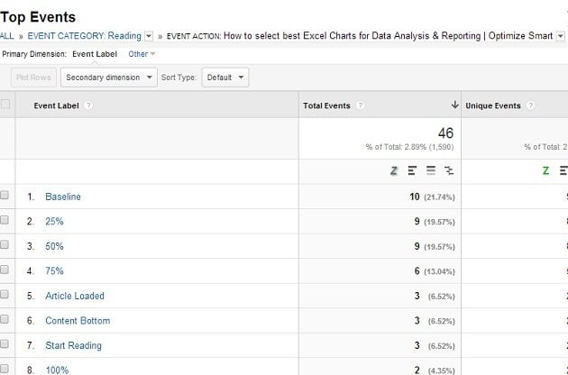Click the ALL breadcrumb link
The height and width of the screenshot is (375, 568).
(7, 36)
